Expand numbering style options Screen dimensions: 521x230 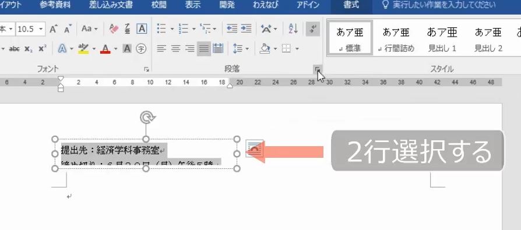click(x=193, y=29)
